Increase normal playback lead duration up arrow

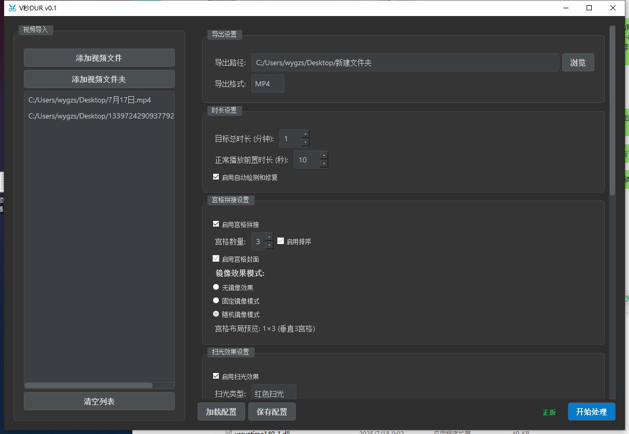click(324, 155)
